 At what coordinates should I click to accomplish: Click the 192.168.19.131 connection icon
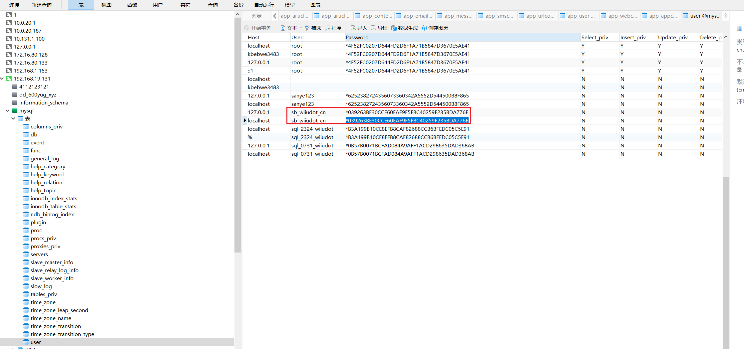(x=9, y=79)
